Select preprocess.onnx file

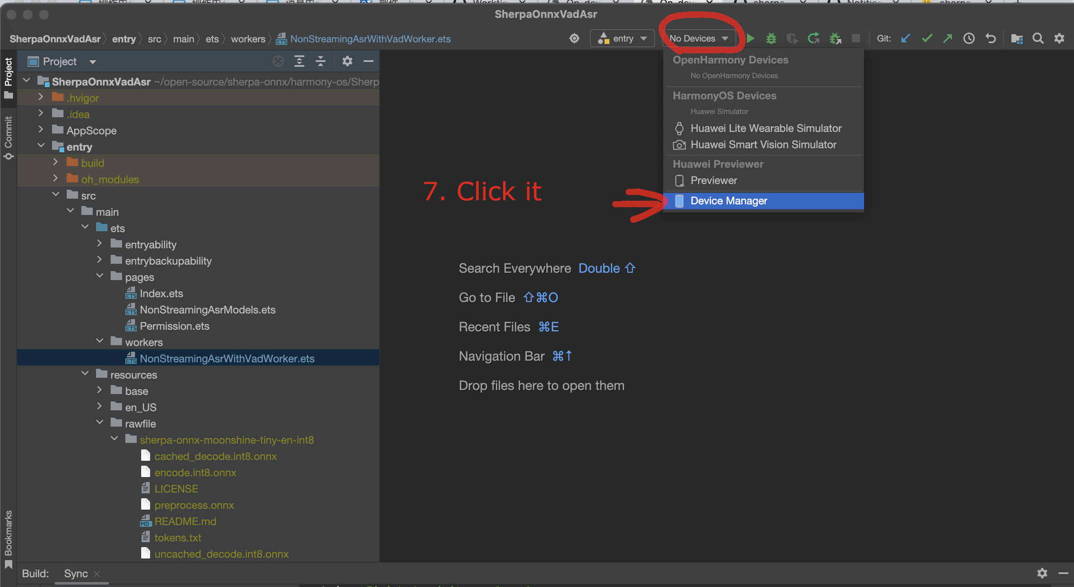(x=194, y=505)
